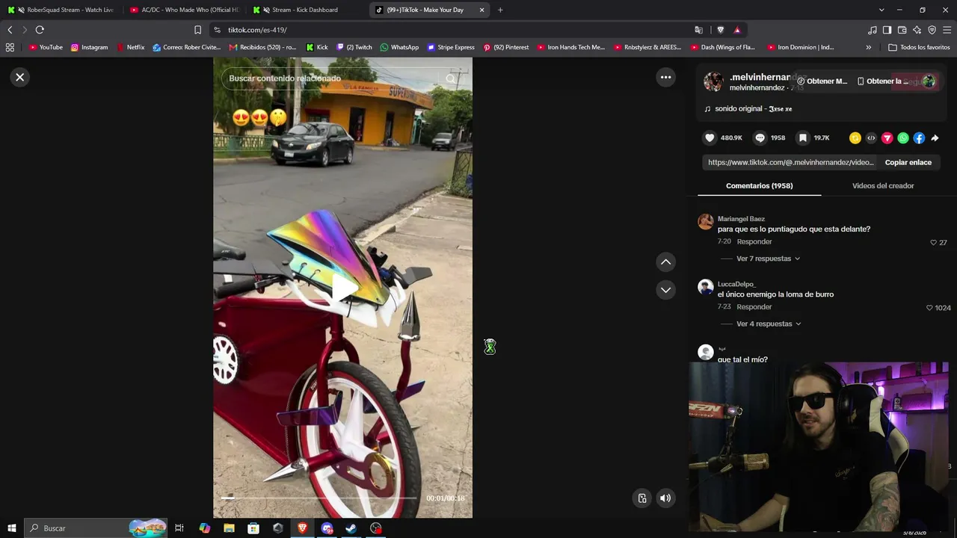Toggle the icon left of the speaker
The image size is (957, 538).
coord(641,498)
